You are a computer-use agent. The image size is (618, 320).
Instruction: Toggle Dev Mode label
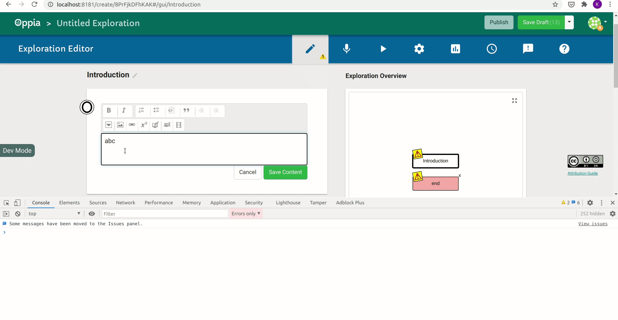[x=17, y=150]
